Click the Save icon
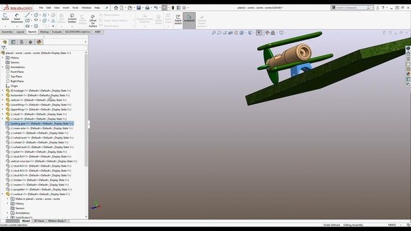 pos(139,8)
